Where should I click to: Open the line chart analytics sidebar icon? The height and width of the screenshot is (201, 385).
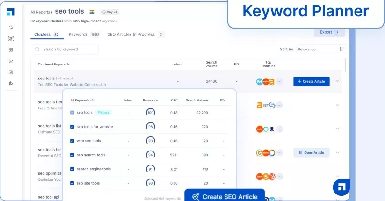coord(11,61)
